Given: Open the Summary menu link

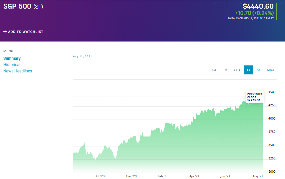Looking at the screenshot, I should 12,58.
